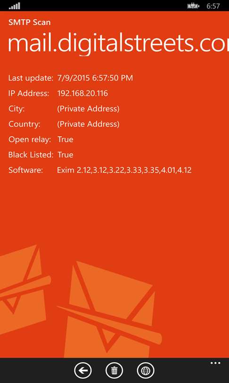Tap the battery status icon
The width and height of the screenshot is (229, 383).
point(193,6)
